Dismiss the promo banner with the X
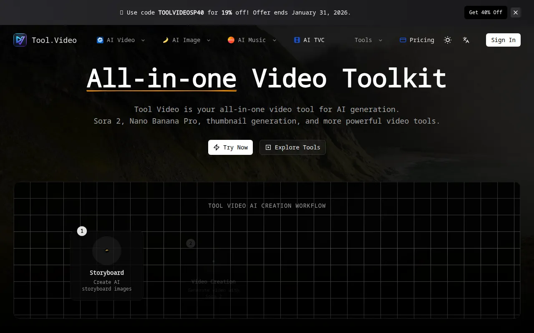The image size is (534, 333). click(x=516, y=12)
